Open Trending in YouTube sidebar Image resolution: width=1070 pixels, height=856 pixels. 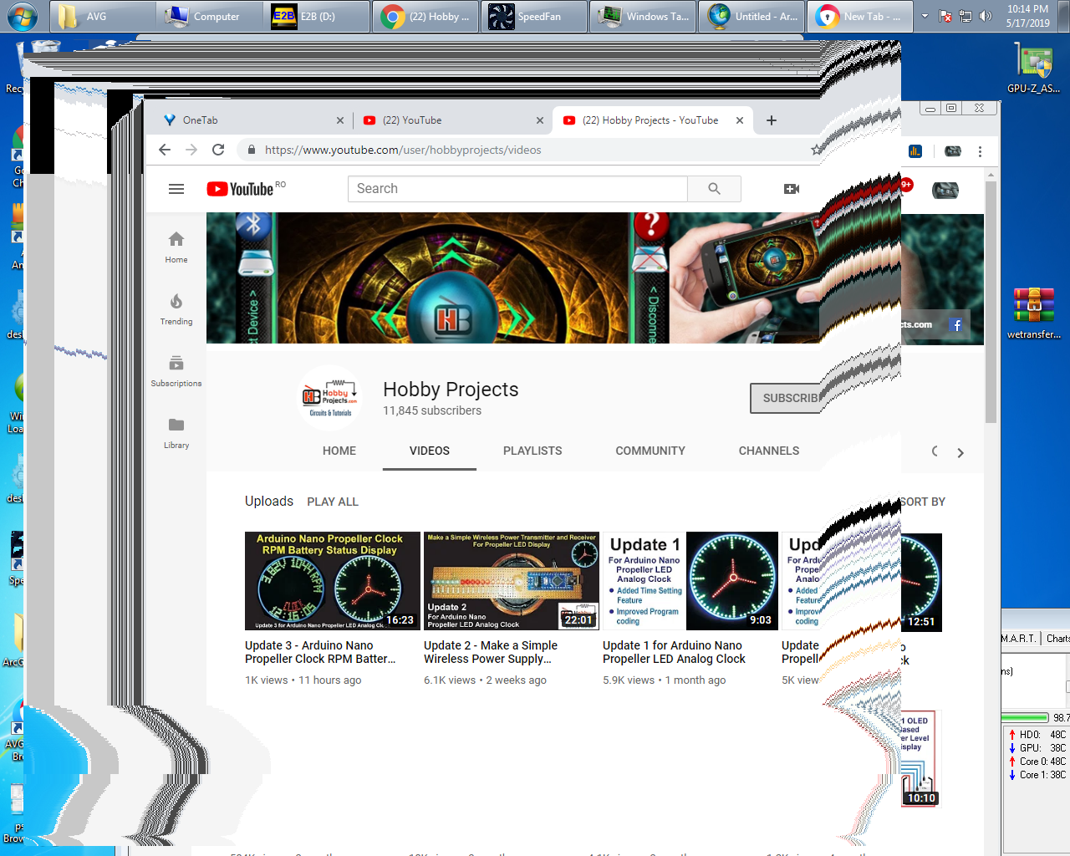[x=176, y=309]
